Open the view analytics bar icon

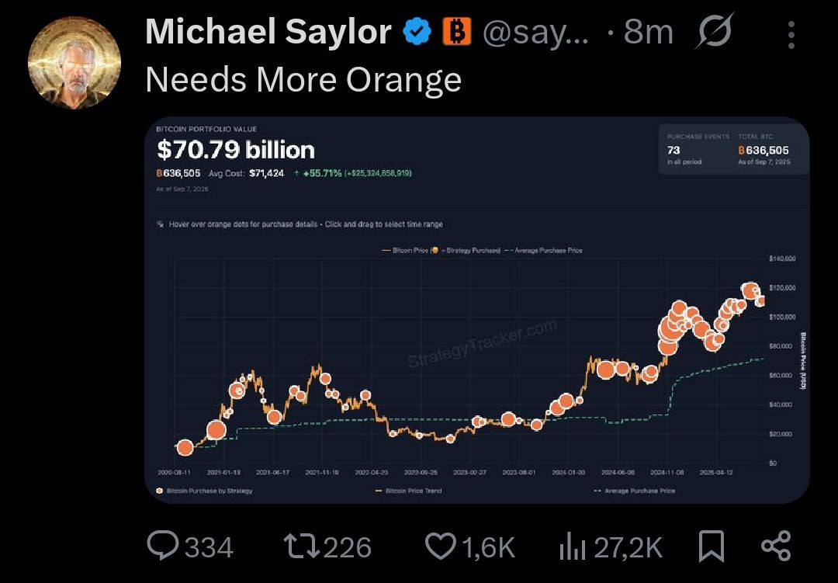pos(573,547)
